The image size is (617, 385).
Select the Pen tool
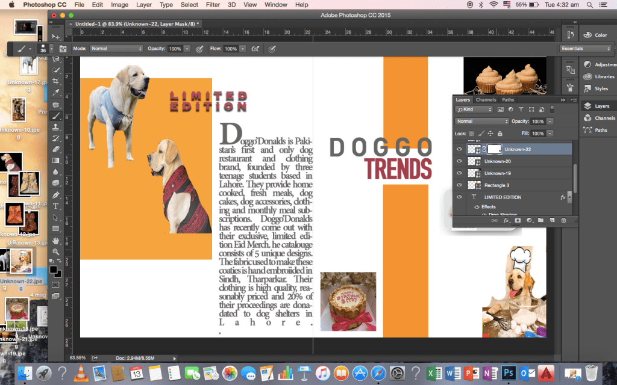point(56,194)
